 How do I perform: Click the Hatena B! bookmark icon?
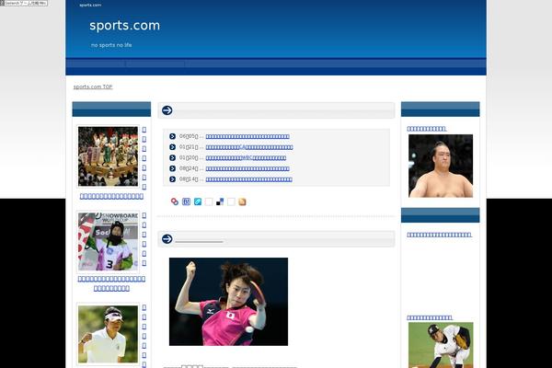click(x=186, y=201)
